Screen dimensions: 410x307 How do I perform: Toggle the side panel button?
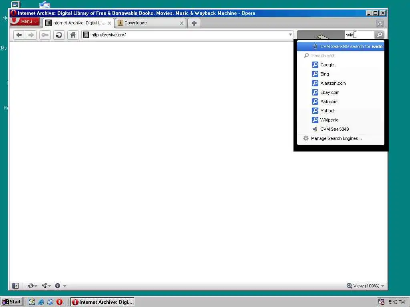click(x=16, y=286)
